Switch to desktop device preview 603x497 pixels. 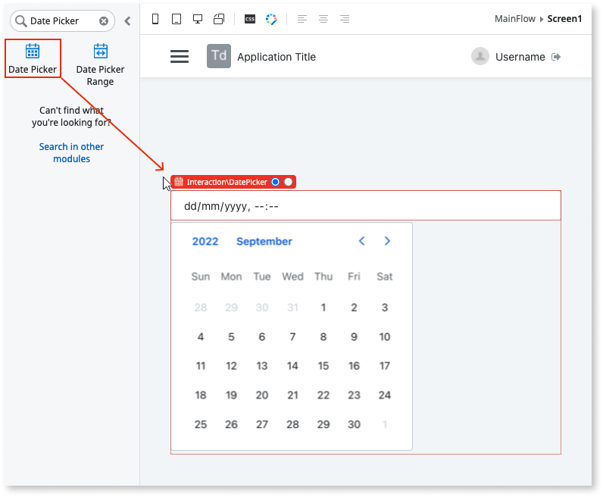coord(198,19)
